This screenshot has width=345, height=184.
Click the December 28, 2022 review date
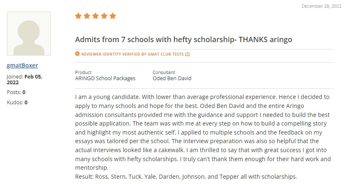(x=321, y=6)
